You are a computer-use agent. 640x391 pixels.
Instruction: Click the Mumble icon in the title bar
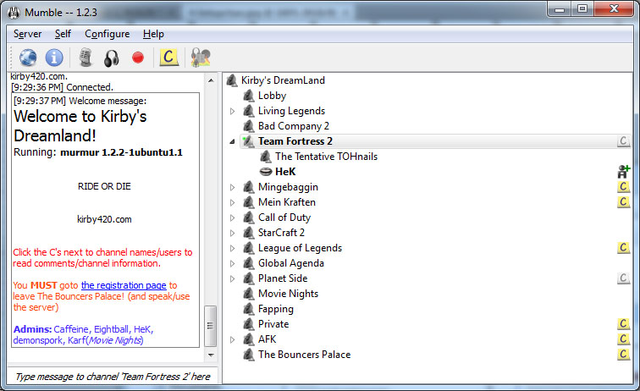[14, 13]
